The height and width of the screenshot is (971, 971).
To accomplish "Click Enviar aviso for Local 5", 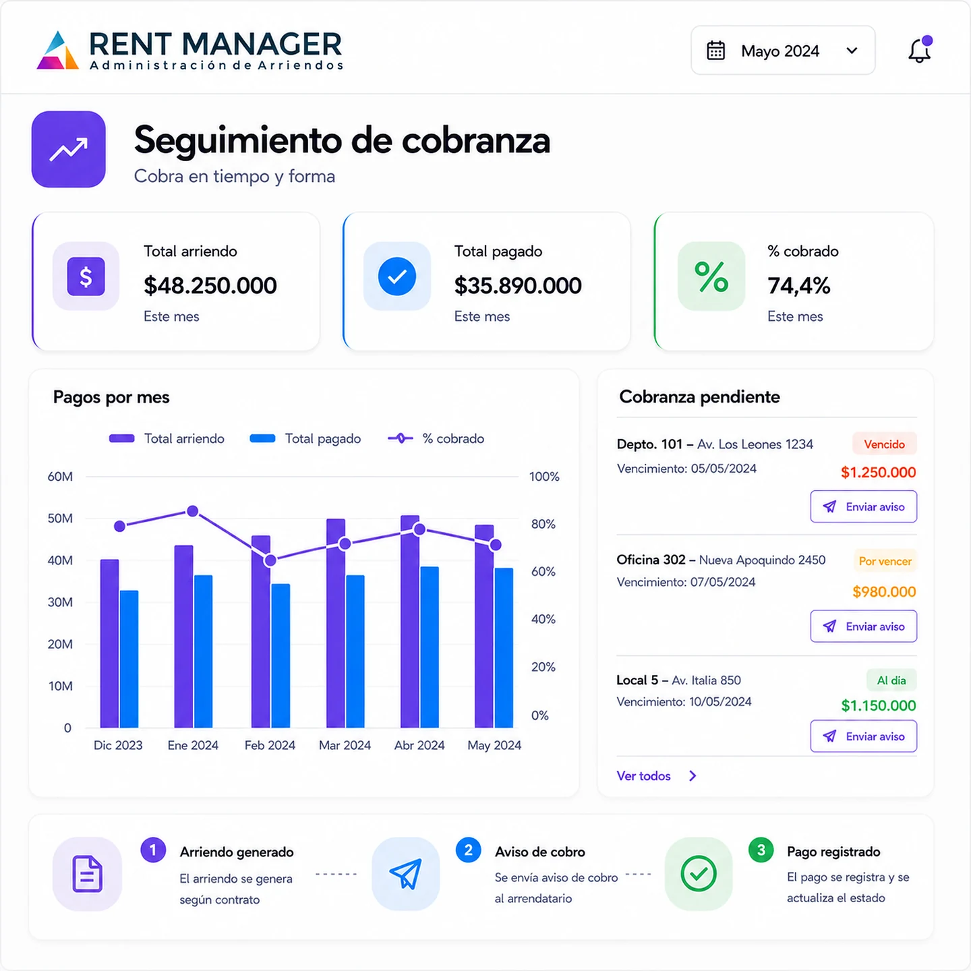I will [864, 736].
